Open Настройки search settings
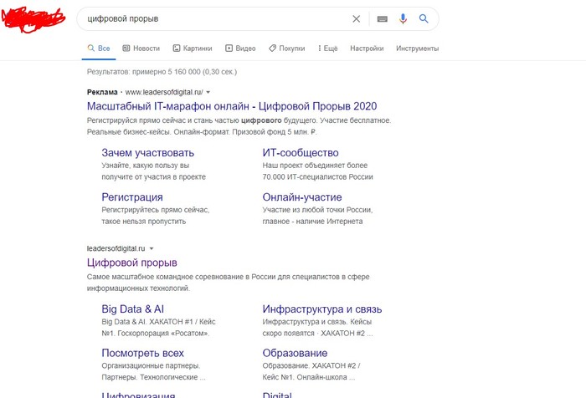Image resolution: width=586 pixels, height=398 pixels. (367, 48)
